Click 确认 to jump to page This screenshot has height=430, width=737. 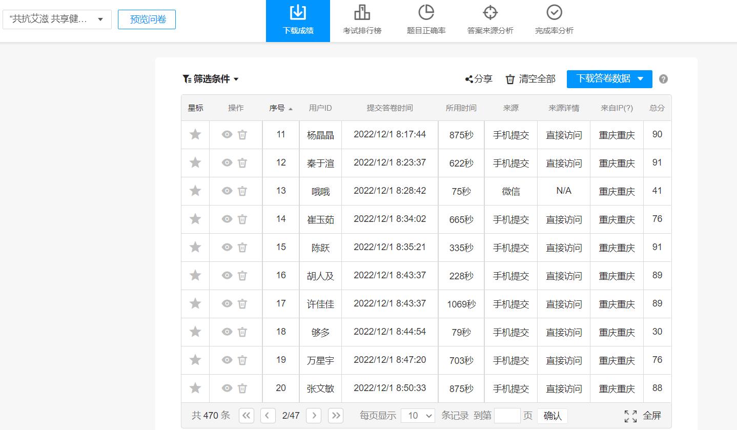click(x=552, y=416)
